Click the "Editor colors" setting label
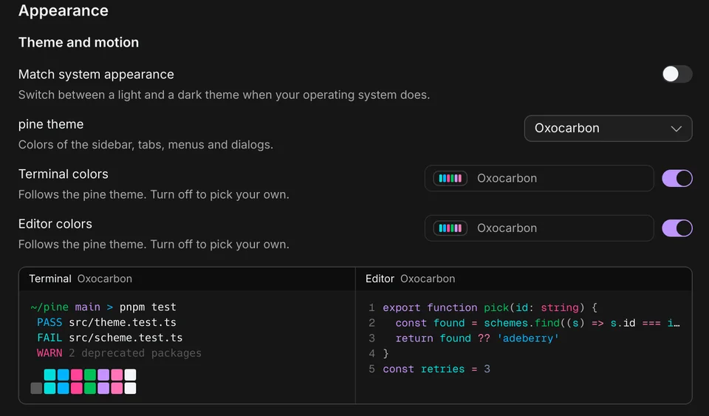Image resolution: width=709 pixels, height=416 pixels. pyautogui.click(x=55, y=224)
